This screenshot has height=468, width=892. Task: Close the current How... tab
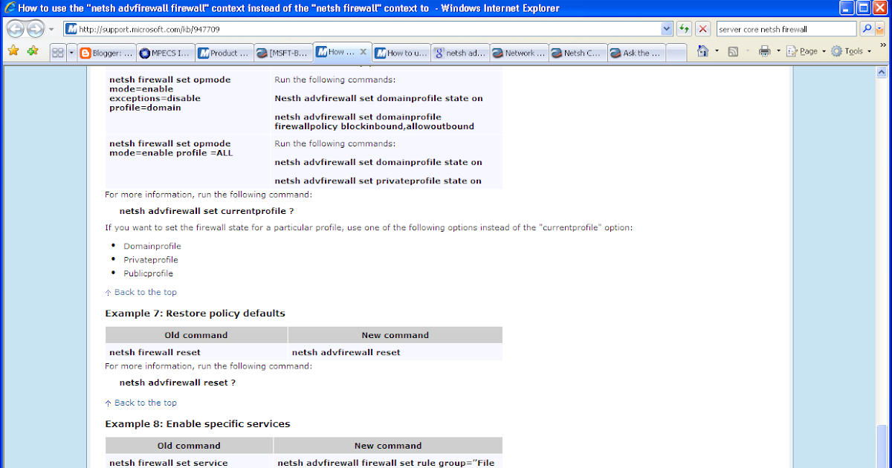tap(363, 52)
